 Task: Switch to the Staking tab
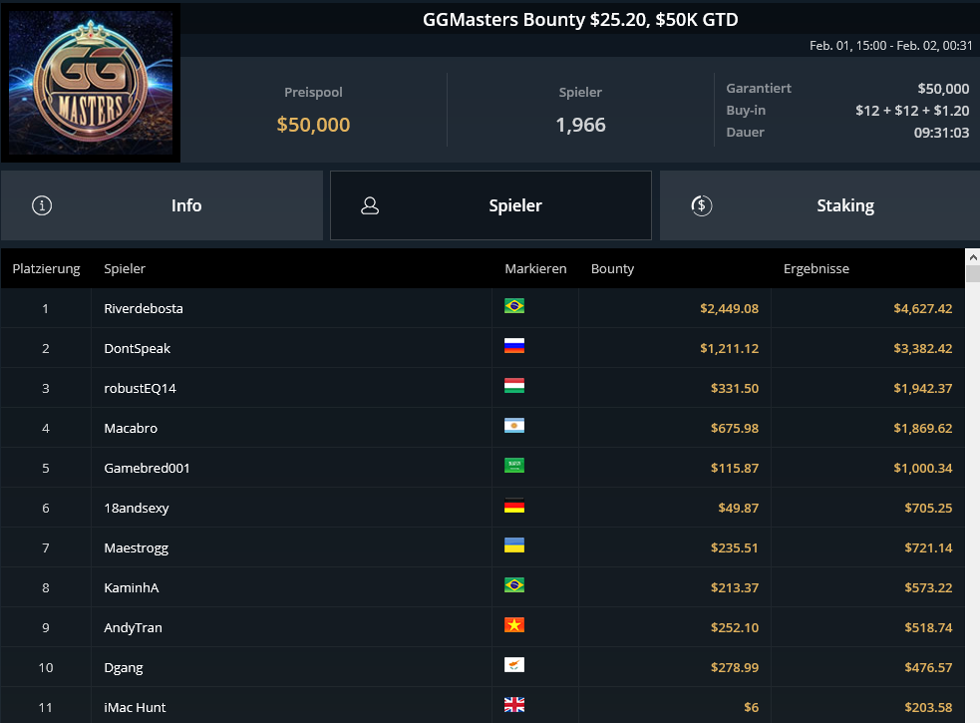pyautogui.click(x=819, y=205)
